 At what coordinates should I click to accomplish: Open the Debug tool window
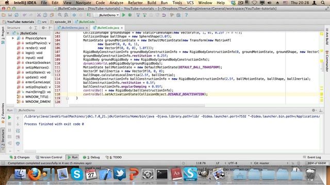91,157
